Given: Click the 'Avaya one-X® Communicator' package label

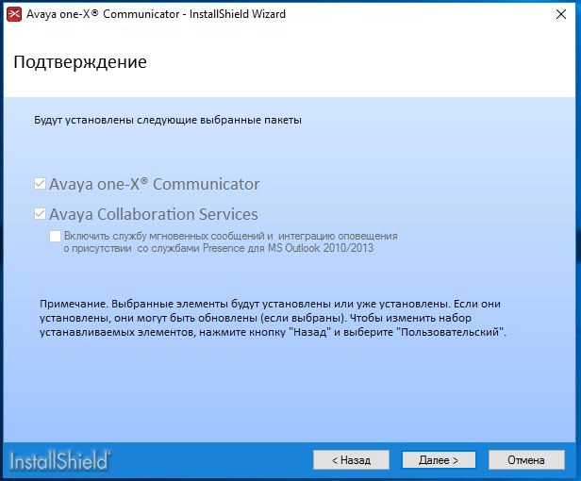Looking at the screenshot, I should (x=154, y=184).
